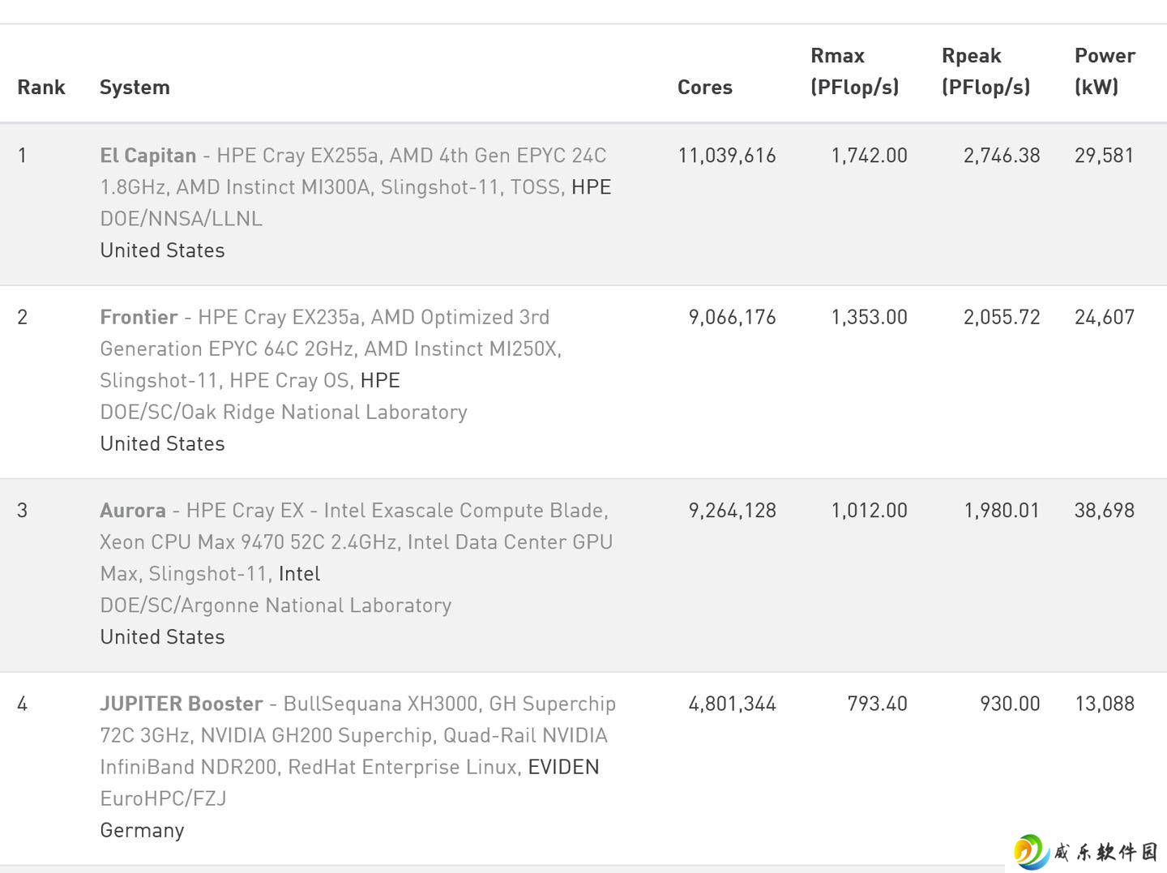Click the EVIDEN vendor link
Image resolution: width=1167 pixels, height=873 pixels.
coord(563,767)
